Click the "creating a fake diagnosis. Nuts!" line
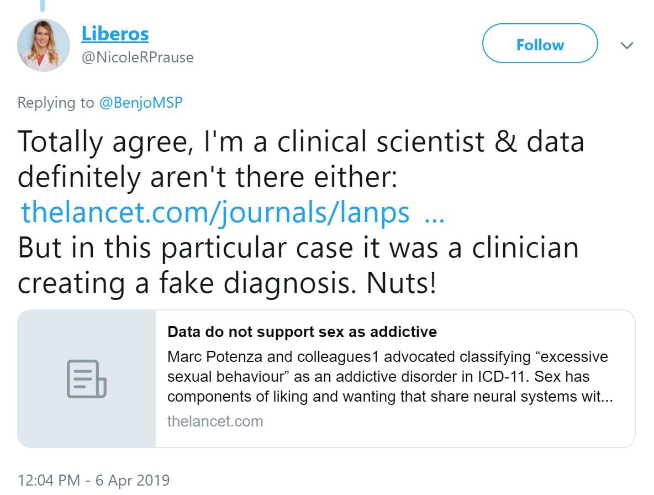The height and width of the screenshot is (495, 654). tap(227, 283)
